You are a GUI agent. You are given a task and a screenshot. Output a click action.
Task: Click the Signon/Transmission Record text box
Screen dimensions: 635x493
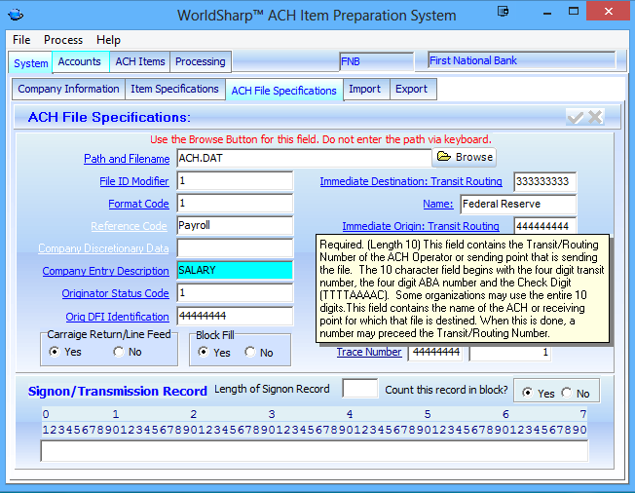click(314, 451)
